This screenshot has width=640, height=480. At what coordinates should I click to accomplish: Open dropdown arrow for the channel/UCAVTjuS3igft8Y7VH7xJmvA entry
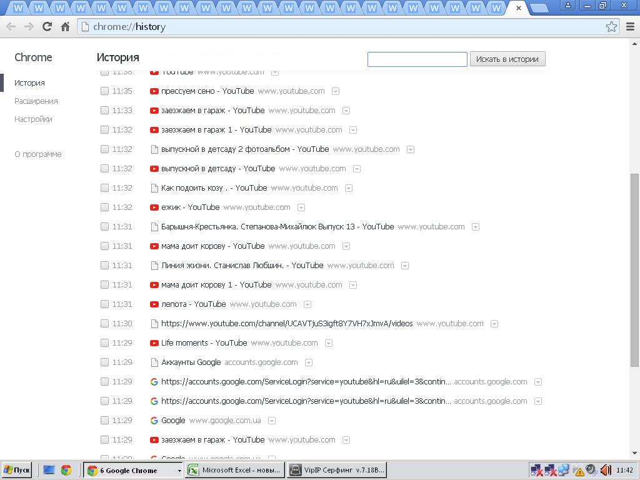tap(494, 324)
